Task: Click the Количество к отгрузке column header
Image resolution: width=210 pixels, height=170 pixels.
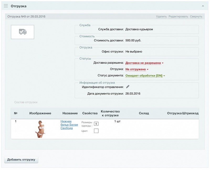Action: point(110,113)
